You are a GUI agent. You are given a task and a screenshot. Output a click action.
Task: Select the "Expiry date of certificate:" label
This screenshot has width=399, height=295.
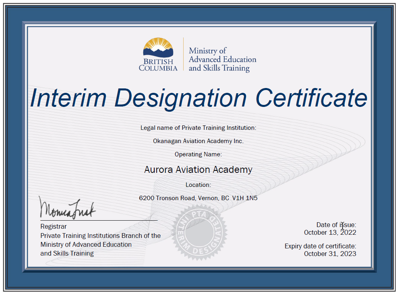click(x=320, y=246)
